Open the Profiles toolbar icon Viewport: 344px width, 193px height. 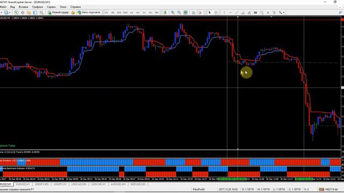[x=6, y=13]
